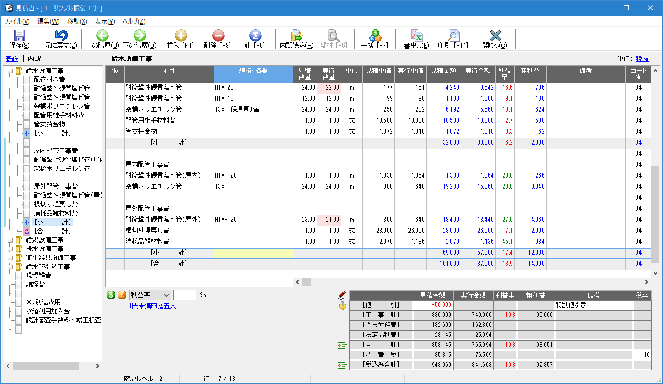Switch to the 表紙 tab

click(x=12, y=59)
